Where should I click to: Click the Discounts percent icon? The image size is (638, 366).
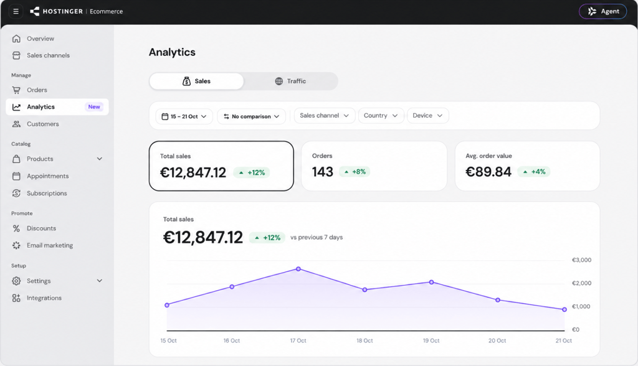point(16,228)
